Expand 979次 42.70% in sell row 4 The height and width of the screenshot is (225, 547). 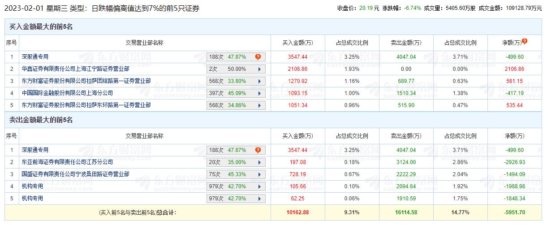(x=259, y=186)
